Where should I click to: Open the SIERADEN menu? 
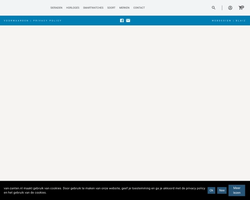point(56,8)
